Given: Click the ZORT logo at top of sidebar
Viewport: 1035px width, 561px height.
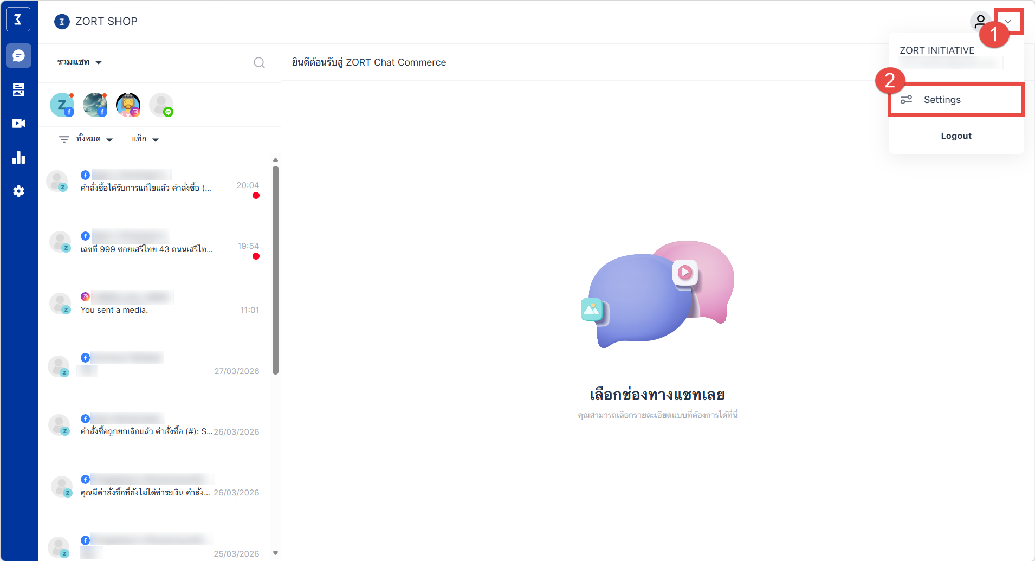Looking at the screenshot, I should click(x=18, y=20).
